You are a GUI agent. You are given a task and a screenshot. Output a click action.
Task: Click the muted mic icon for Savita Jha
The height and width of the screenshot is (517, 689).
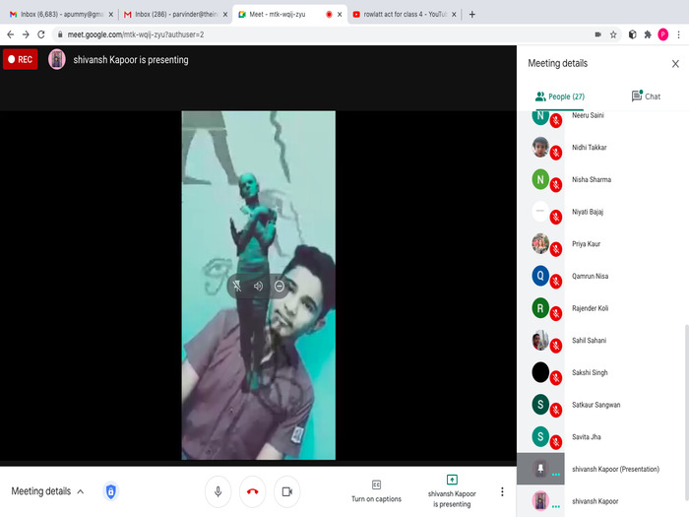pos(556,442)
